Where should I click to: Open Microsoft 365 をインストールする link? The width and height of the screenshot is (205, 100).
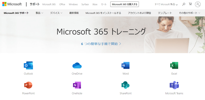tap(103, 13)
